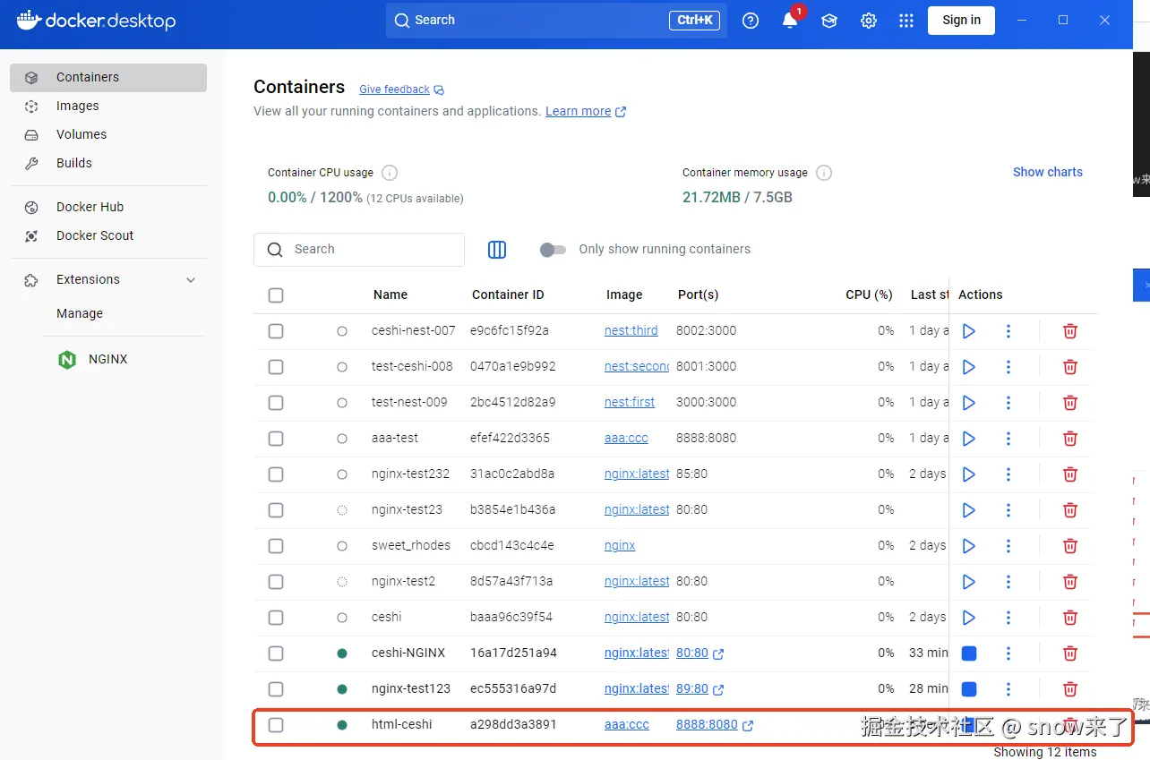Collapse the Extensions section chevron
The width and height of the screenshot is (1150, 760).
pyautogui.click(x=191, y=280)
